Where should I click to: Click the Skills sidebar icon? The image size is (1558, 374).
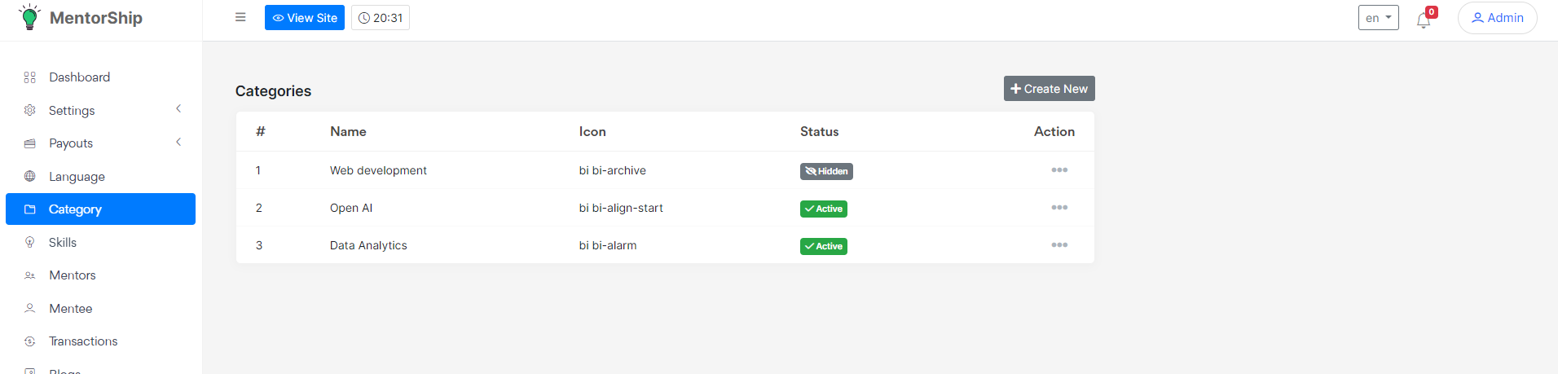point(30,242)
